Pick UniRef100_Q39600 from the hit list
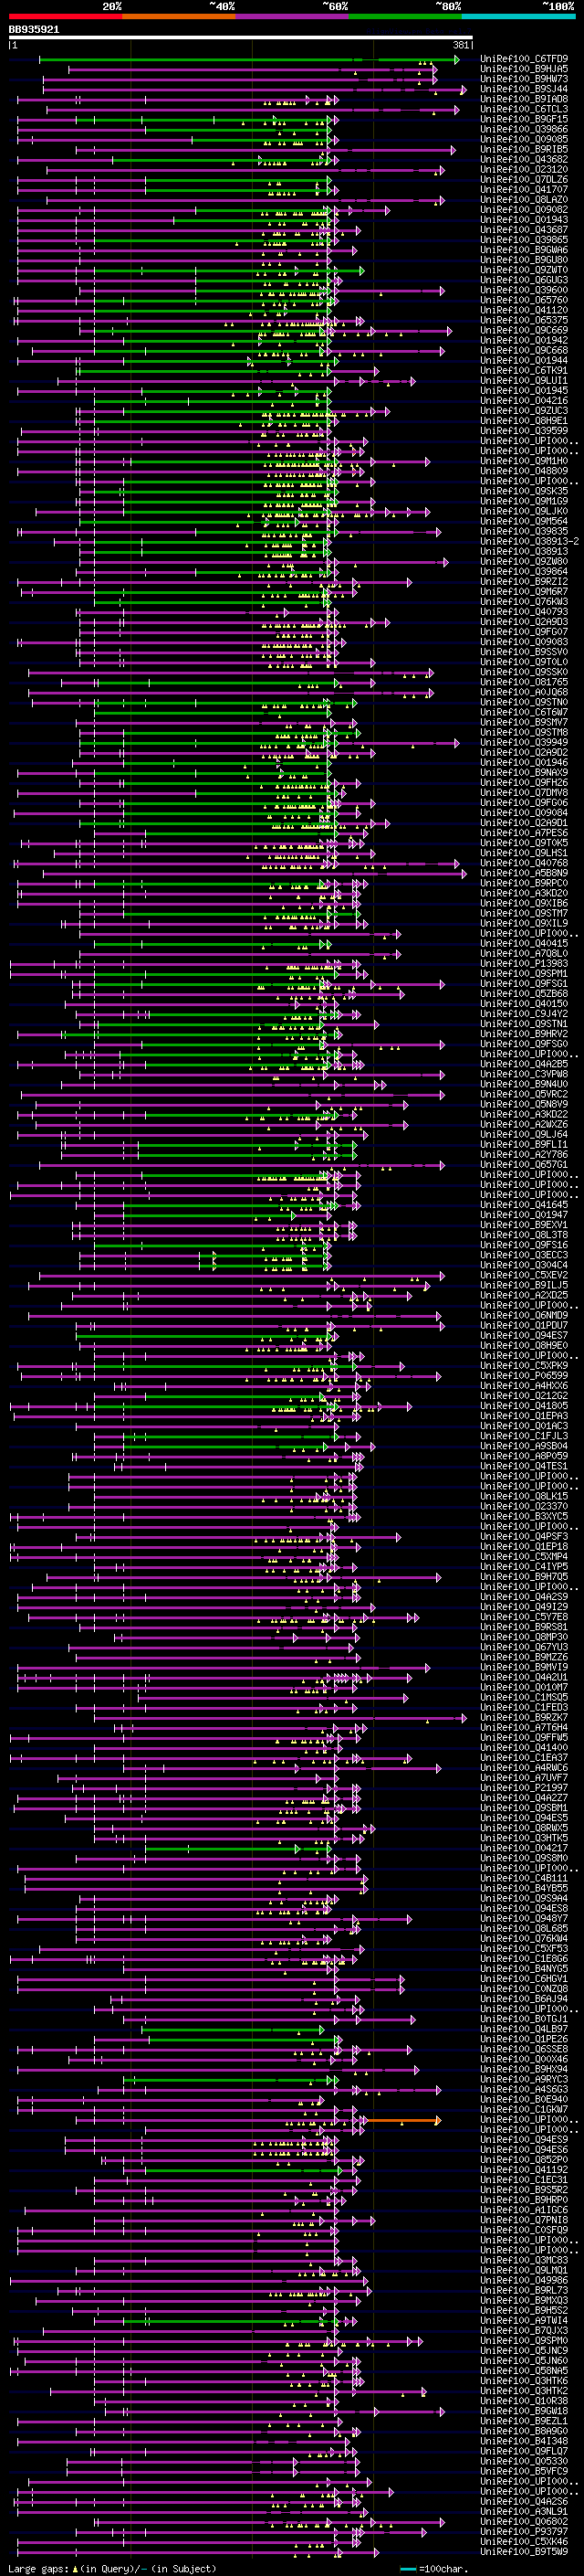This screenshot has width=584, height=2576. (x=524, y=290)
